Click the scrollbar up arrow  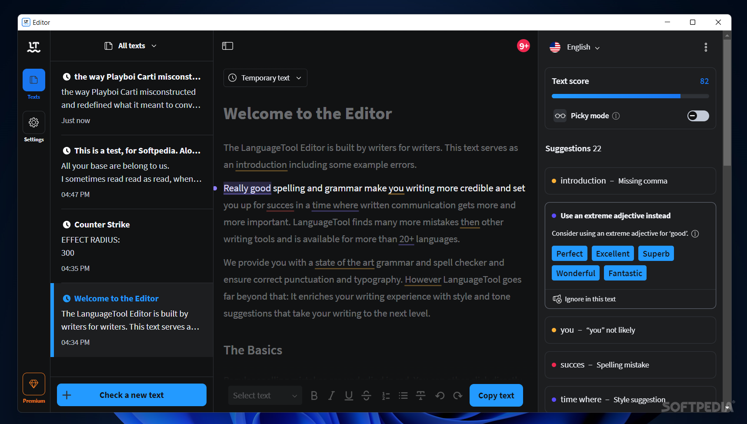(x=727, y=35)
